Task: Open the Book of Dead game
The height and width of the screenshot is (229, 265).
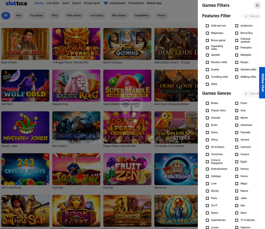Action: click(25, 44)
